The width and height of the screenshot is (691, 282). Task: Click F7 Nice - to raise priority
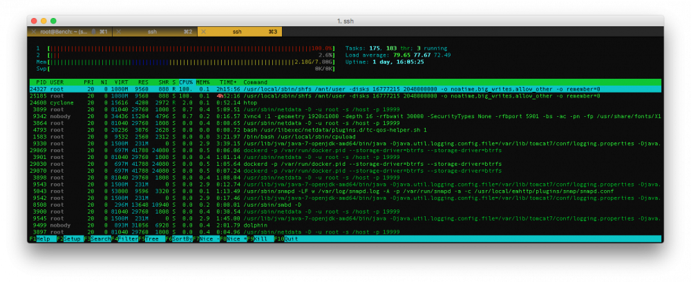point(206,239)
